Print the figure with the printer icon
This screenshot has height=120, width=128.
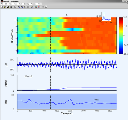click(11, 7)
